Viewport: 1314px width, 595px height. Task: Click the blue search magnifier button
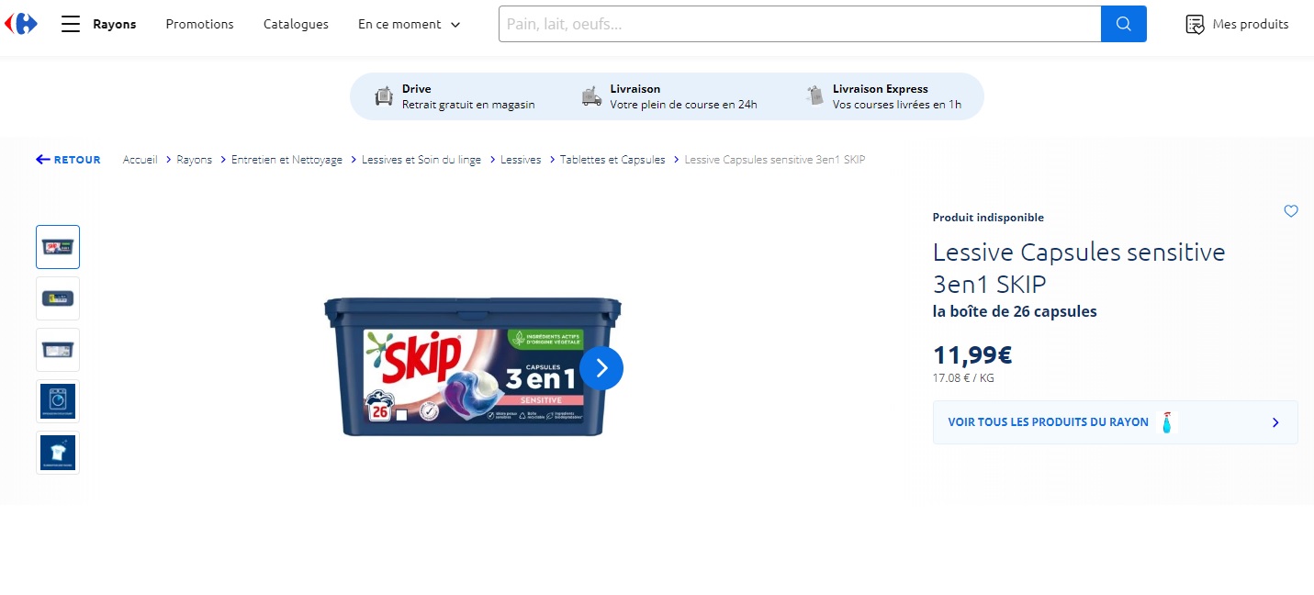(x=1123, y=24)
